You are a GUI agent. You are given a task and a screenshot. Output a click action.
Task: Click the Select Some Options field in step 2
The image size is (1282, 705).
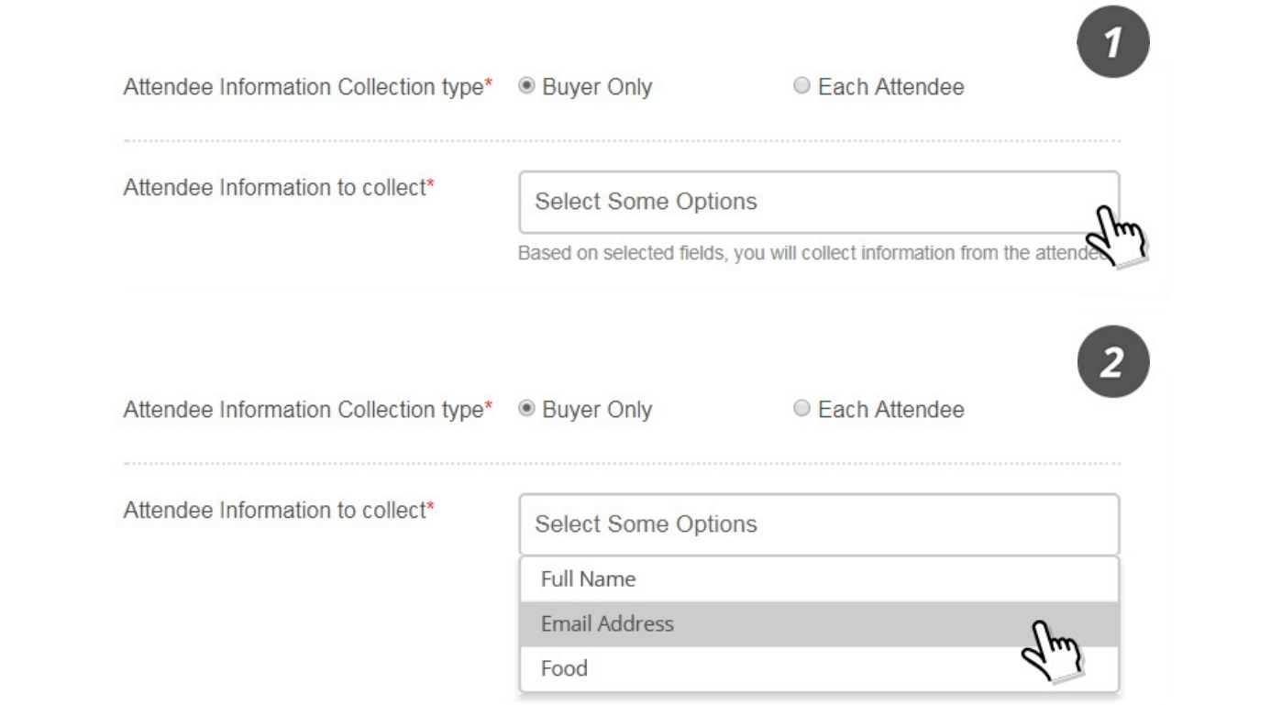coord(819,524)
